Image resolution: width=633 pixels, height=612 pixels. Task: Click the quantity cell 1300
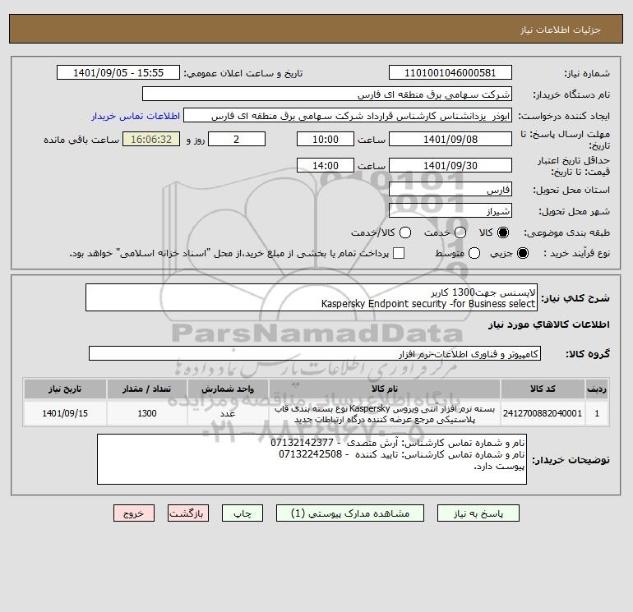(x=147, y=413)
